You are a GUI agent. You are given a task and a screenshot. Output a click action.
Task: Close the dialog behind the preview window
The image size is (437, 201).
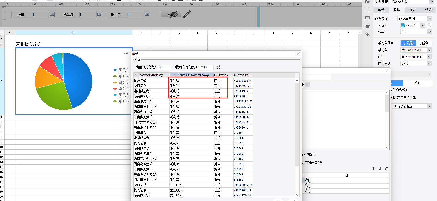[387, 71]
